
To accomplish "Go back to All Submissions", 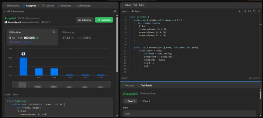I will click(13, 11).
